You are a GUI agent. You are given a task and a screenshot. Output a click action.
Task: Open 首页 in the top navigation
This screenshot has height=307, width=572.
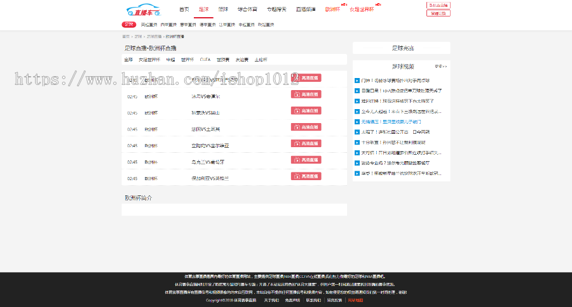click(184, 9)
